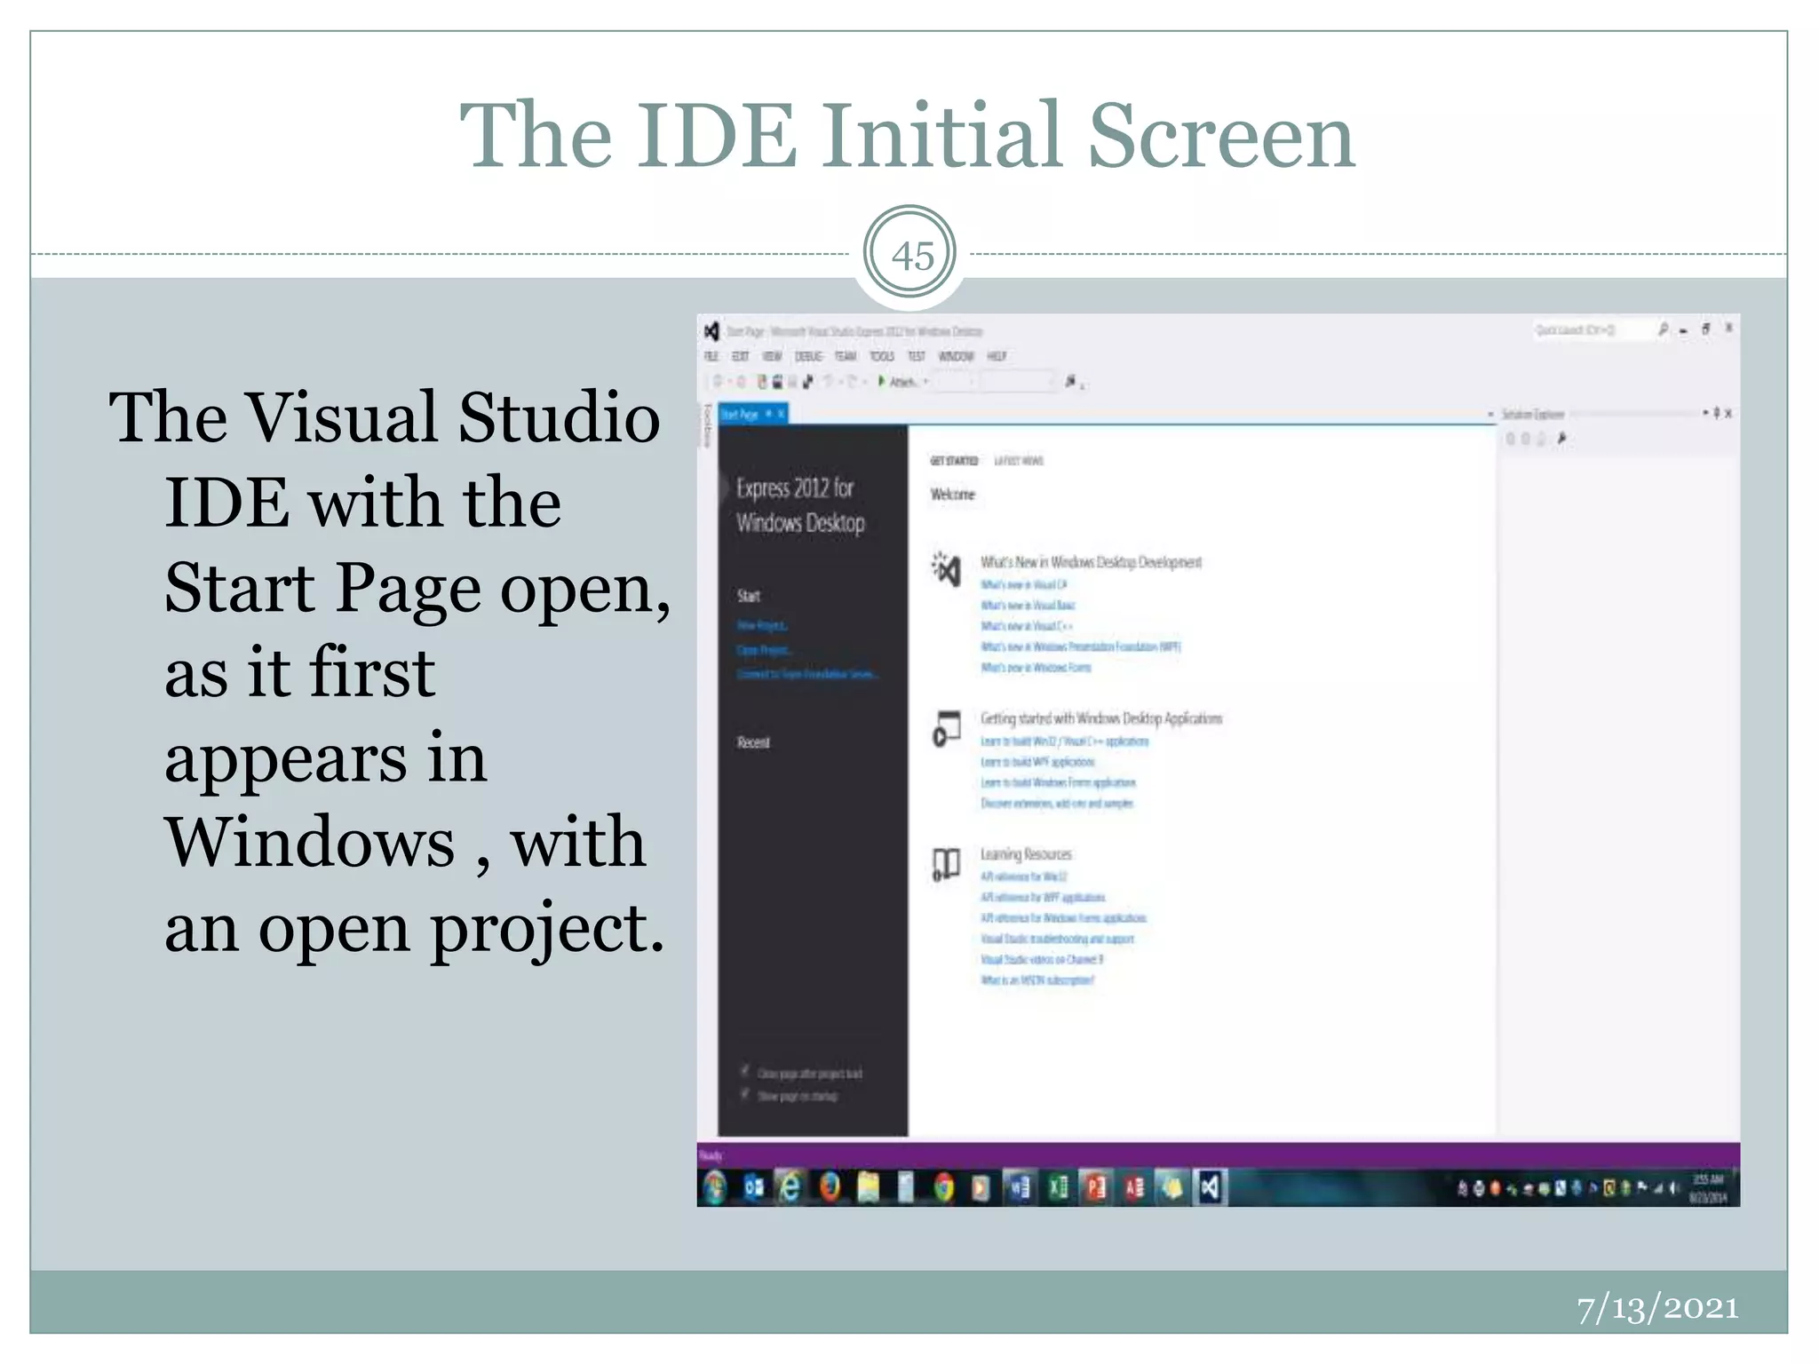Viewport: 1819px width, 1364px height.
Task: Click the Getting Started applications window icon
Action: [x=946, y=729]
